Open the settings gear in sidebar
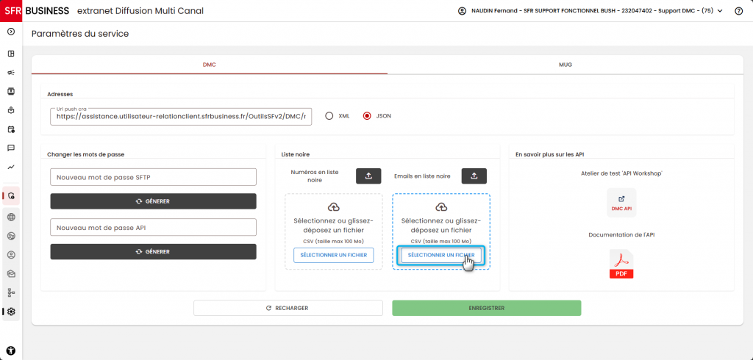 pos(11,312)
